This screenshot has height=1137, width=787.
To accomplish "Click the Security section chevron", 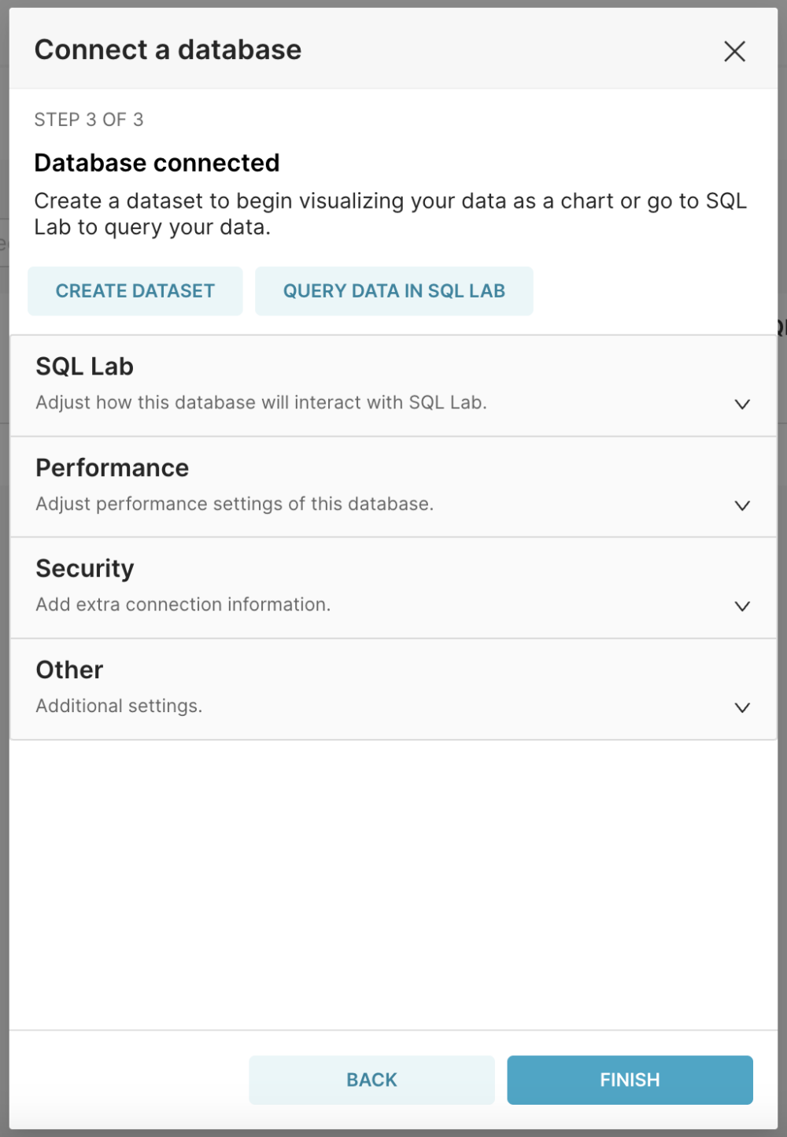I will coord(741,606).
